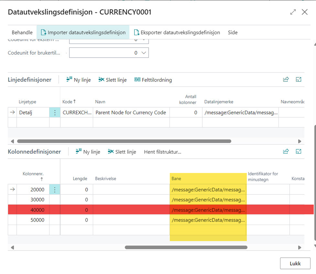Click the expand dialog icon
Viewport: 316px width, 274px height.
[x=293, y=12]
